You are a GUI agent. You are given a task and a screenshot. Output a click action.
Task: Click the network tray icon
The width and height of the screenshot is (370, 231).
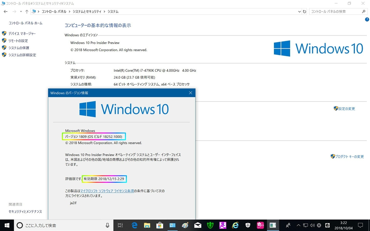coord(306,225)
